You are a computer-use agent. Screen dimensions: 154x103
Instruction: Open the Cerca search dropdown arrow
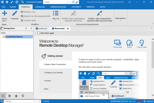tap(34, 101)
